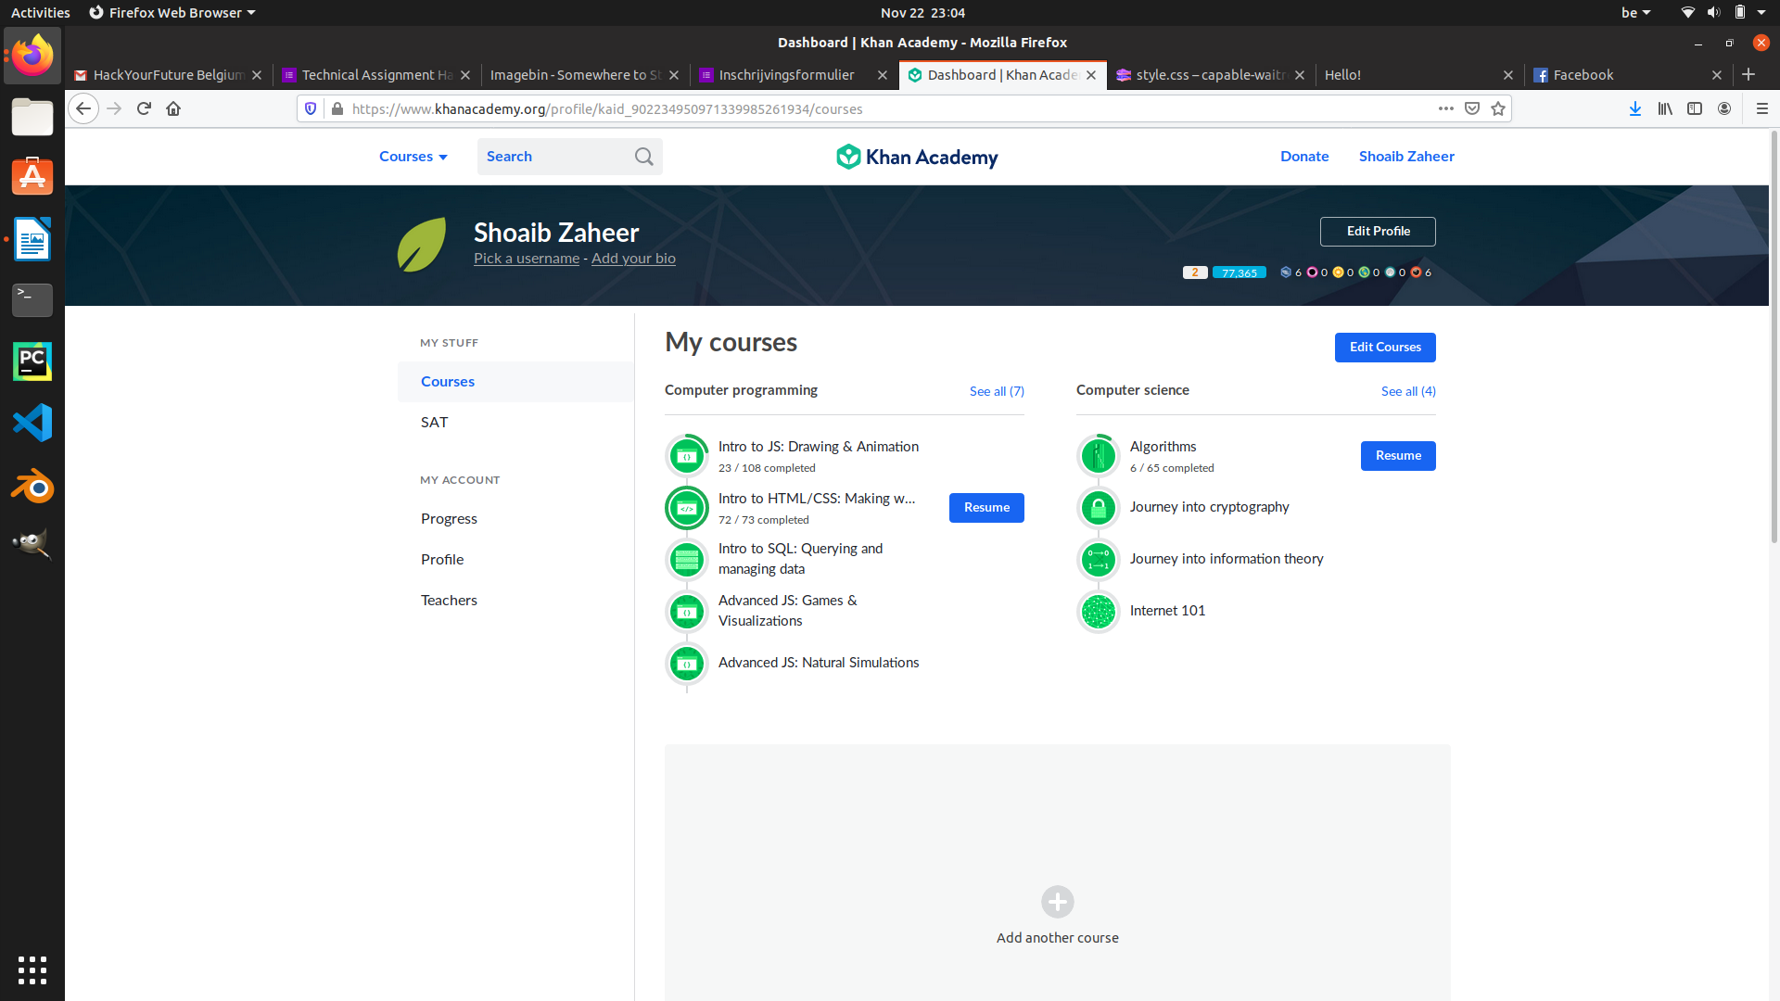Click the Khan Academy logo
Viewport: 1780px width, 1001px height.
tap(917, 157)
